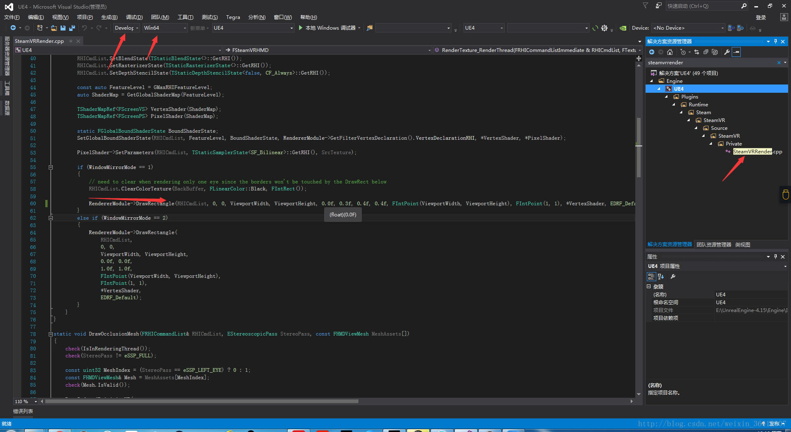The width and height of the screenshot is (791, 432).
Task: Click the Save All toolbar icon
Action: [x=72, y=28]
